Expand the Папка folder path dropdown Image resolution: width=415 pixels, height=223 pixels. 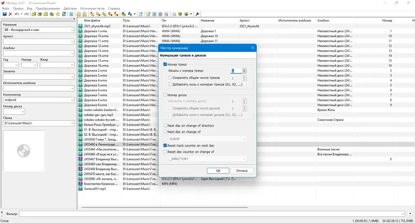point(72,124)
